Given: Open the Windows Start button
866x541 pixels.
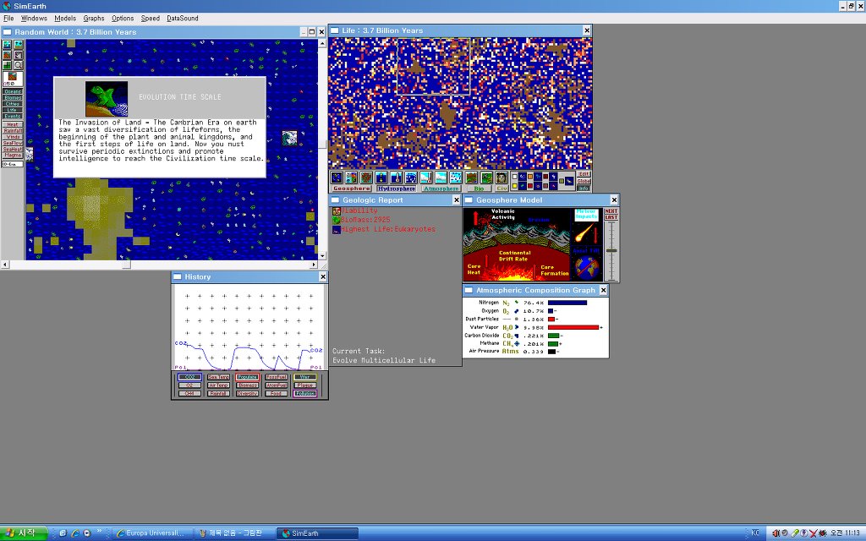Looking at the screenshot, I should coord(23,533).
